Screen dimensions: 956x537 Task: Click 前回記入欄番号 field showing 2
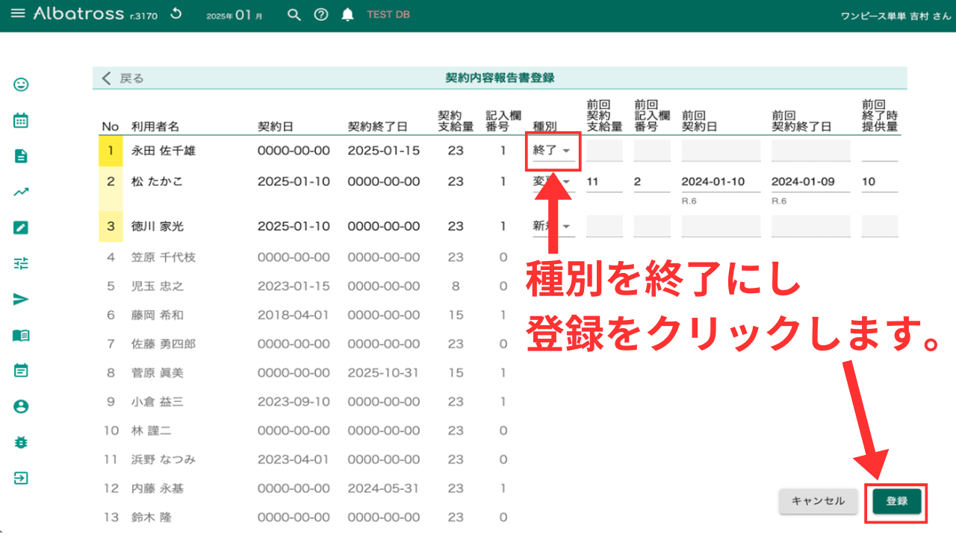[x=652, y=181]
